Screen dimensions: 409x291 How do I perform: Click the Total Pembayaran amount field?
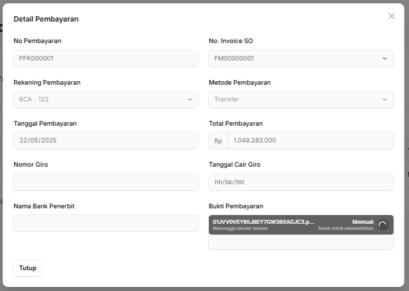pyautogui.click(x=311, y=140)
